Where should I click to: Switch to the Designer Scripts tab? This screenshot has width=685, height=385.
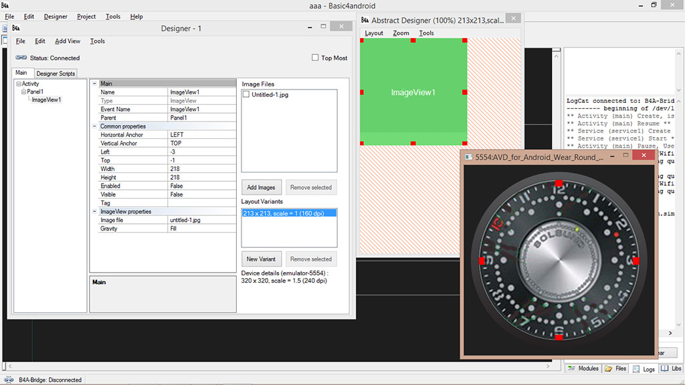[x=56, y=74]
